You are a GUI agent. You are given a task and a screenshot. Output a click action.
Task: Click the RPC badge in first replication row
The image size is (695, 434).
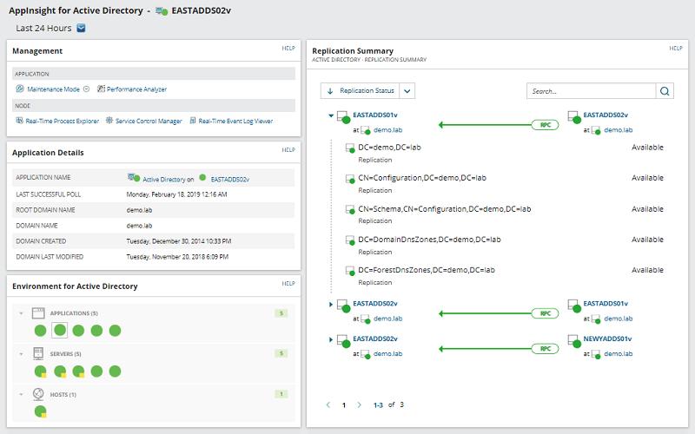[x=546, y=125]
